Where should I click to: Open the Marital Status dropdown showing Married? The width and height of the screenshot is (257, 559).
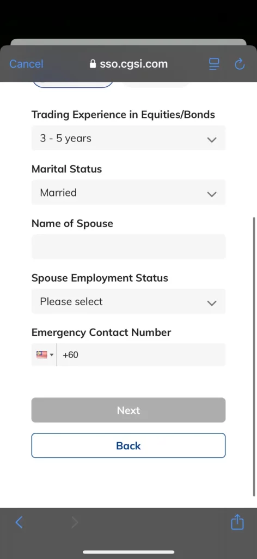tap(128, 193)
